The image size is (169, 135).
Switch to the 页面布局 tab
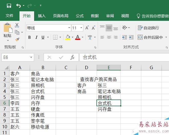pos(61,16)
